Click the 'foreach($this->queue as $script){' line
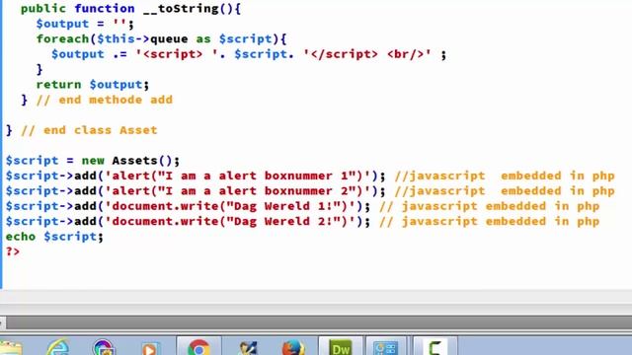The height and width of the screenshot is (355, 632). [161, 39]
